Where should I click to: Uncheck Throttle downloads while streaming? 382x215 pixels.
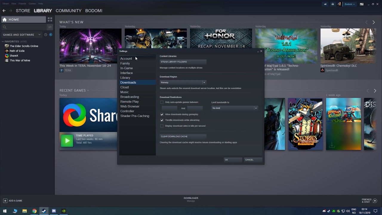pyautogui.click(x=162, y=120)
